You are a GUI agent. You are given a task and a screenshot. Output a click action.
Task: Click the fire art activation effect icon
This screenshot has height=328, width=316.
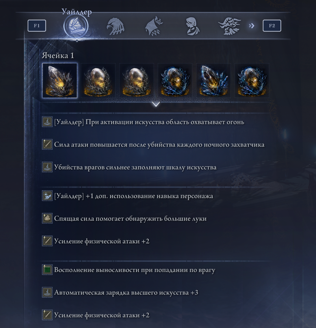tap(47, 122)
